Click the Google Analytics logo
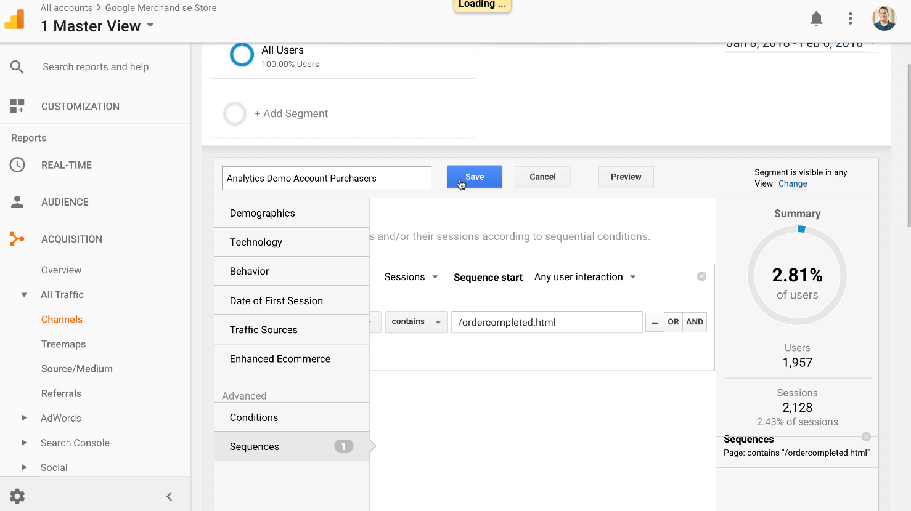911x511 pixels. tap(15, 19)
